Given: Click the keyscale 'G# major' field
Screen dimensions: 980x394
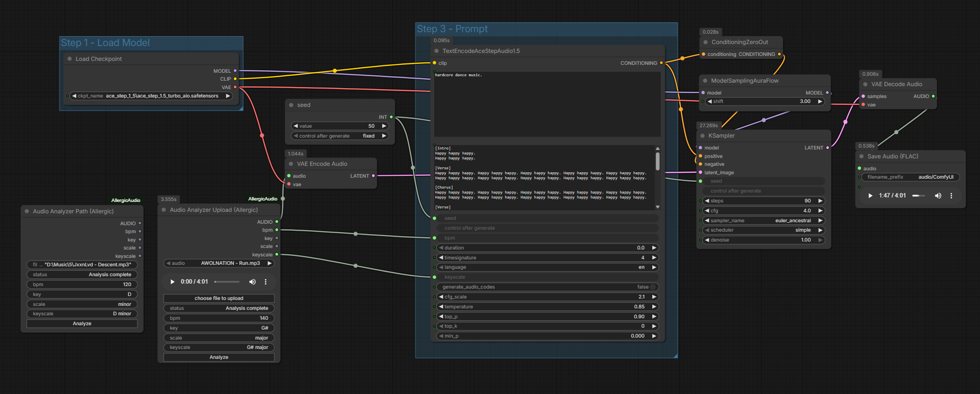Looking at the screenshot, I should [x=219, y=347].
